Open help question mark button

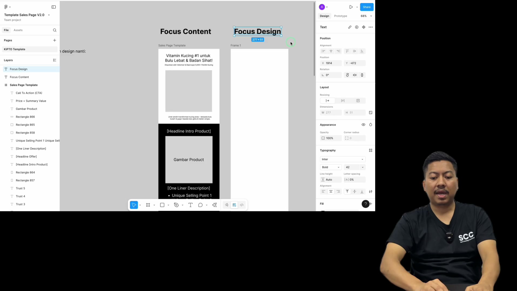[x=365, y=204]
